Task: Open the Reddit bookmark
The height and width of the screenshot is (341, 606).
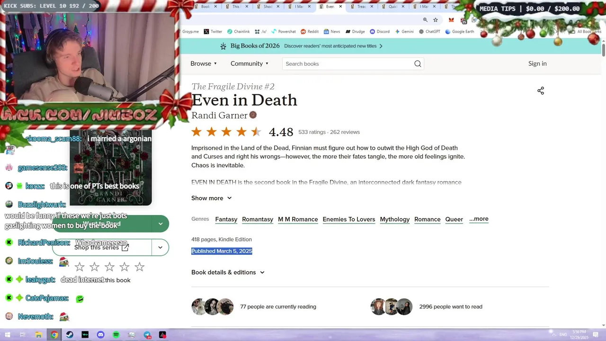Action: pyautogui.click(x=310, y=32)
